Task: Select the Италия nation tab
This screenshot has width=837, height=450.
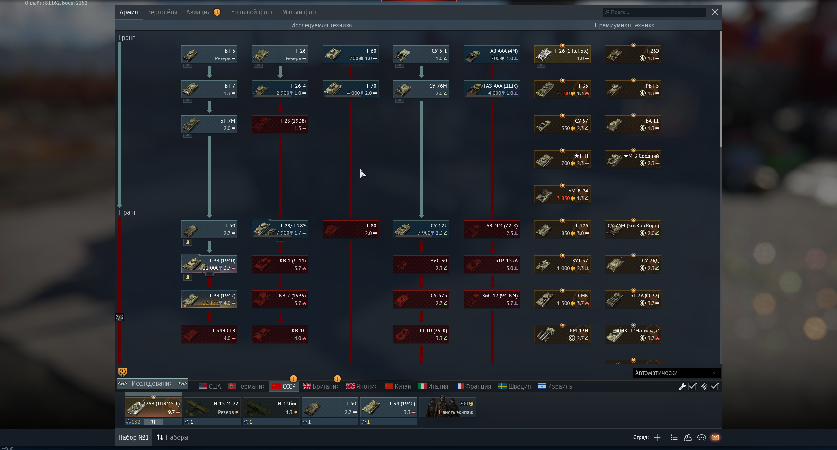Action: [x=433, y=386]
